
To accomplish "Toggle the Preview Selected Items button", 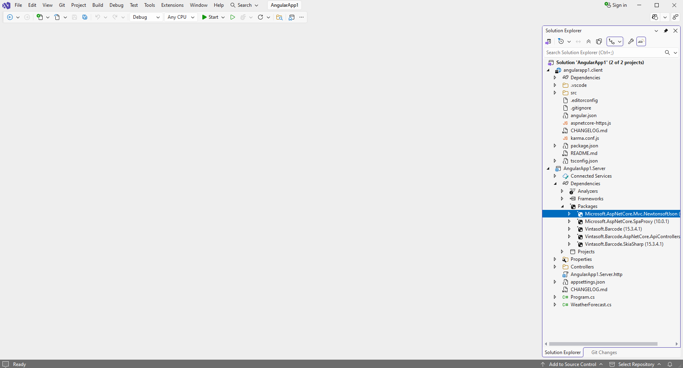I will [x=641, y=41].
